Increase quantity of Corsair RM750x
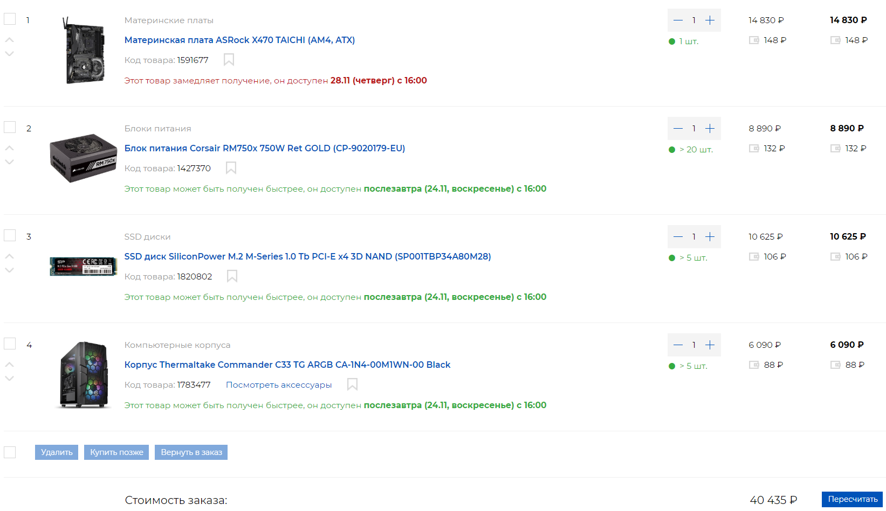Screen dimensions: 886x511 click(x=710, y=129)
